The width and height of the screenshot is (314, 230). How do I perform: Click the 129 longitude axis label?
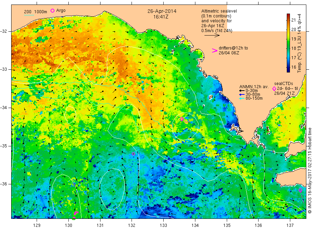(37, 225)
